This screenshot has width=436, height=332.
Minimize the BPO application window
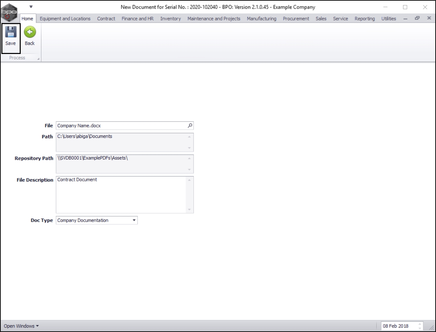[x=385, y=7]
